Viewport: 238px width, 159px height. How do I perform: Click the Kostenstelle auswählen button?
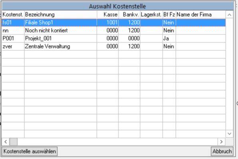pyautogui.click(x=30, y=151)
